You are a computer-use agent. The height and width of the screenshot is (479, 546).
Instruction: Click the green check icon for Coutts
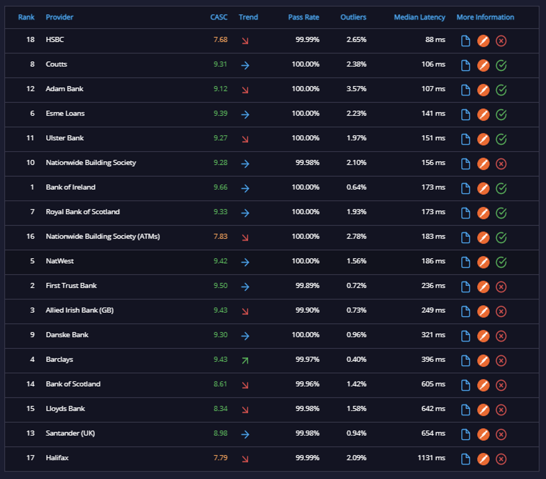501,65
